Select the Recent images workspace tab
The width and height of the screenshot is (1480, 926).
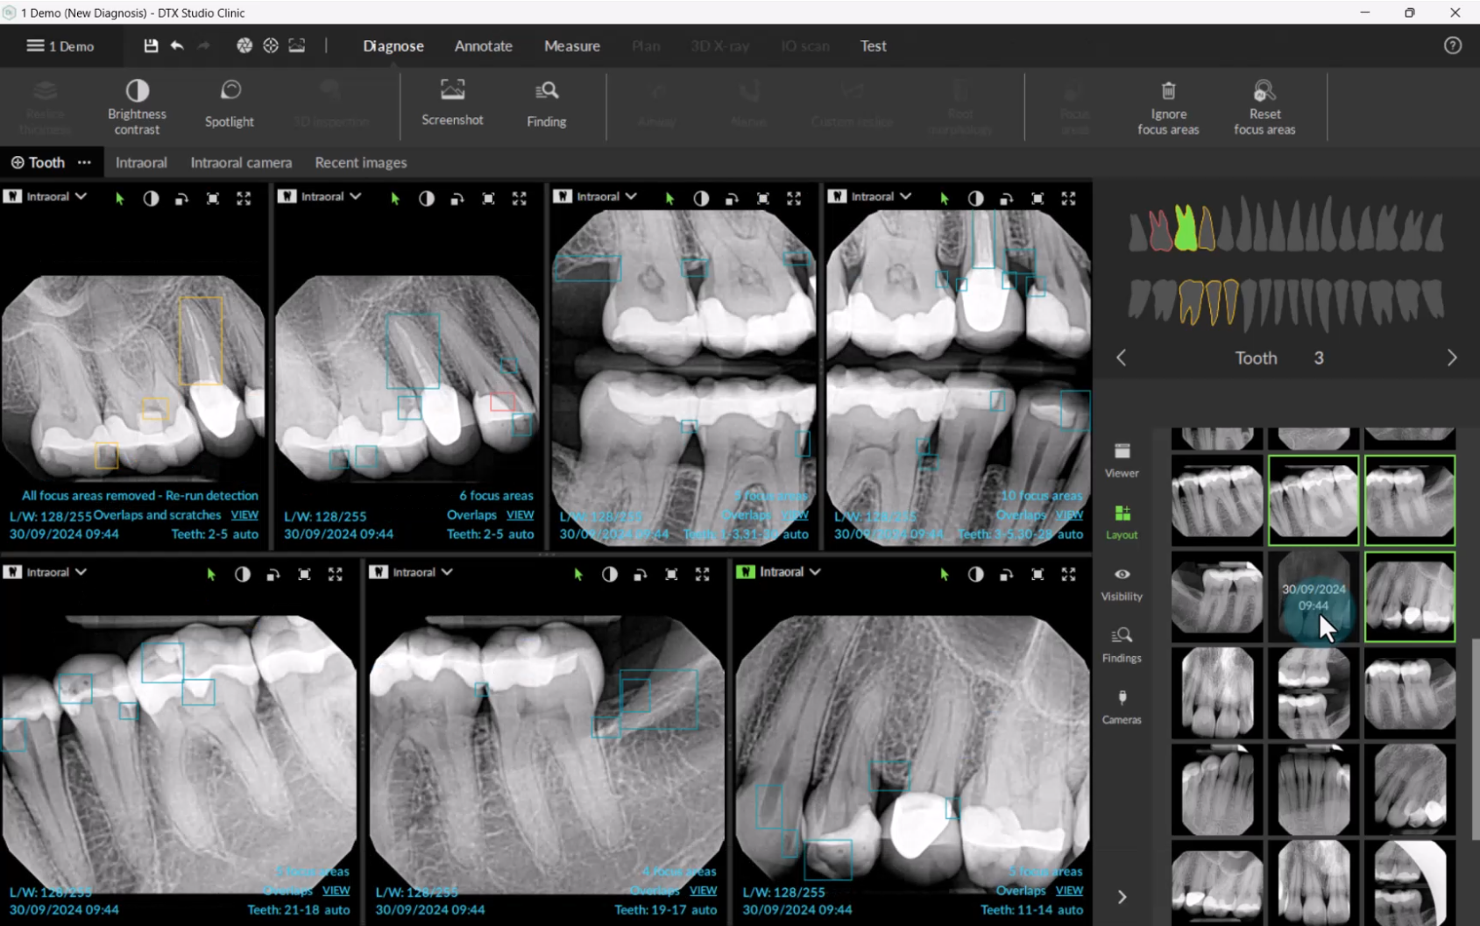point(360,162)
